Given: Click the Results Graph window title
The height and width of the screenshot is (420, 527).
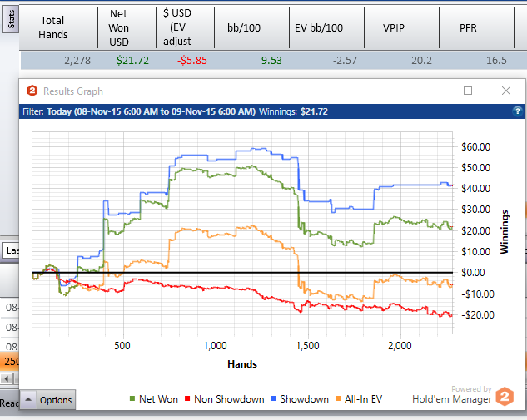Looking at the screenshot, I should pyautogui.click(x=73, y=91).
